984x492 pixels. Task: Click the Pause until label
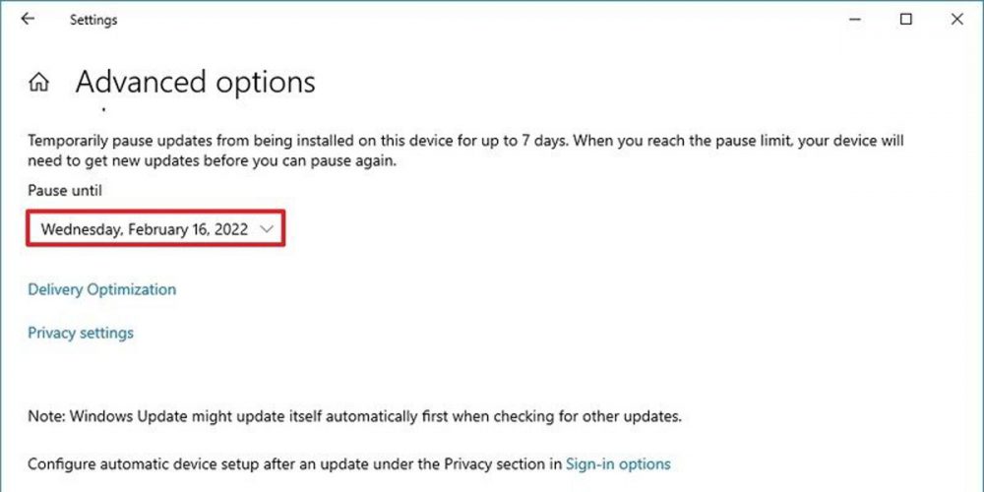tap(65, 190)
